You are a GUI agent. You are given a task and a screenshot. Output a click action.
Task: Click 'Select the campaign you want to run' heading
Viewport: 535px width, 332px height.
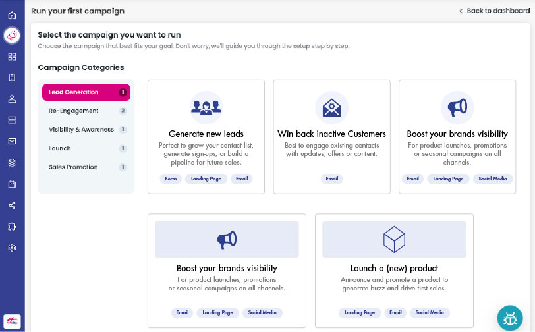coord(109,35)
